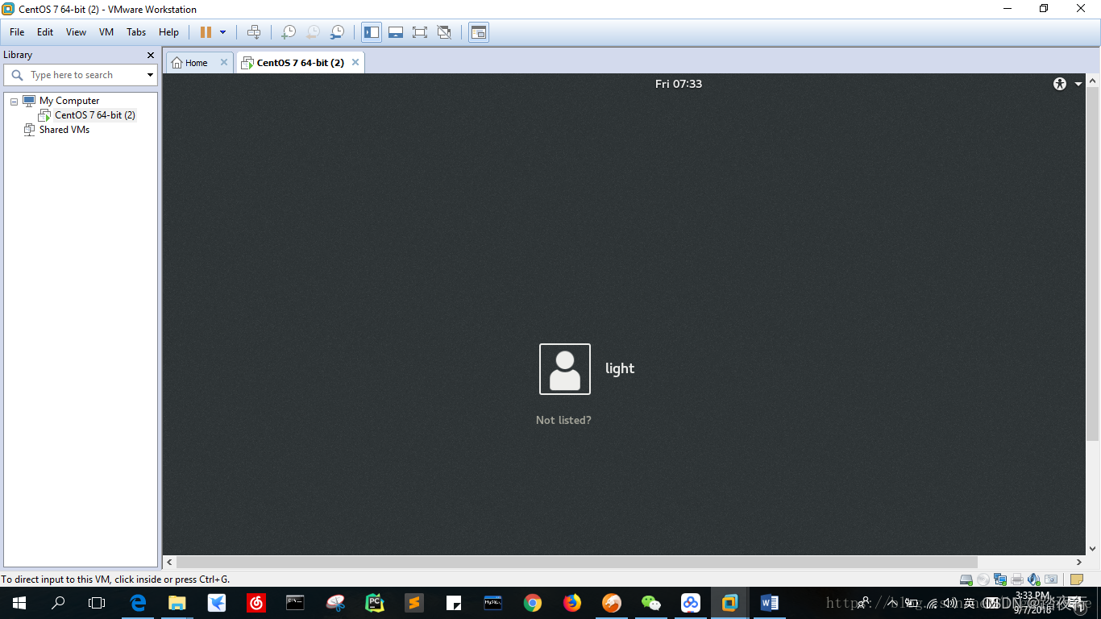Screen dimensions: 1101x619
Task: Open Command Prompt from the taskbar
Action: tap(296, 603)
